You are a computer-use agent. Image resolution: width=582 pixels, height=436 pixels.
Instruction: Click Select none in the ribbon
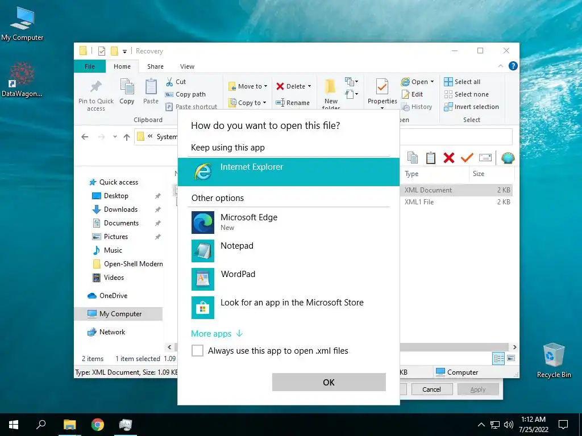(x=467, y=94)
